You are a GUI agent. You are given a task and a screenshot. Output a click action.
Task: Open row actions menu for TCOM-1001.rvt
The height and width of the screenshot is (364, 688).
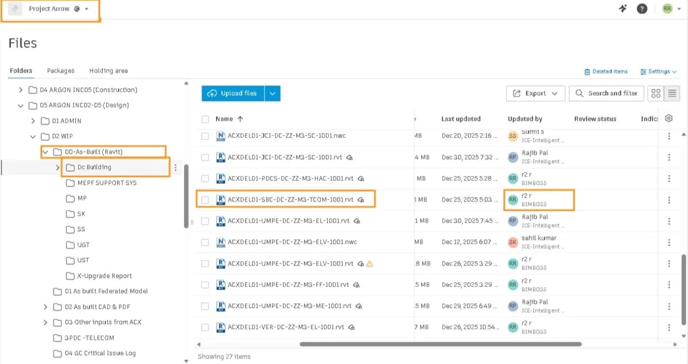669,200
